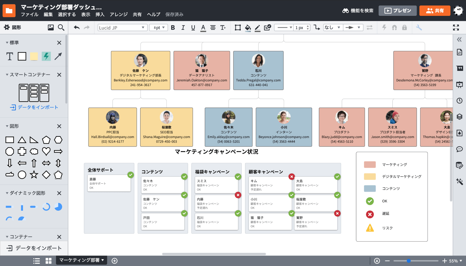Select the 佐藤 ケン org chart card
The image size is (466, 266).
[140, 71]
